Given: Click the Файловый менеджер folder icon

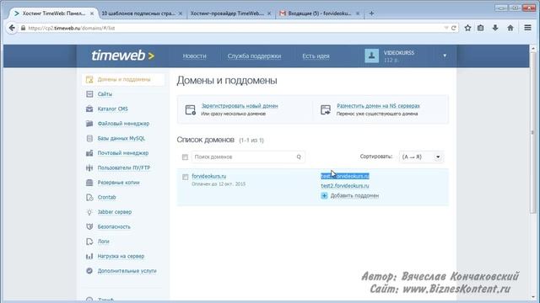Looking at the screenshot, I should coord(89,124).
